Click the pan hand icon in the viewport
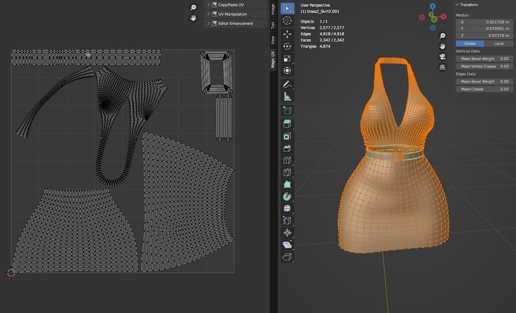The height and width of the screenshot is (313, 516). [442, 46]
